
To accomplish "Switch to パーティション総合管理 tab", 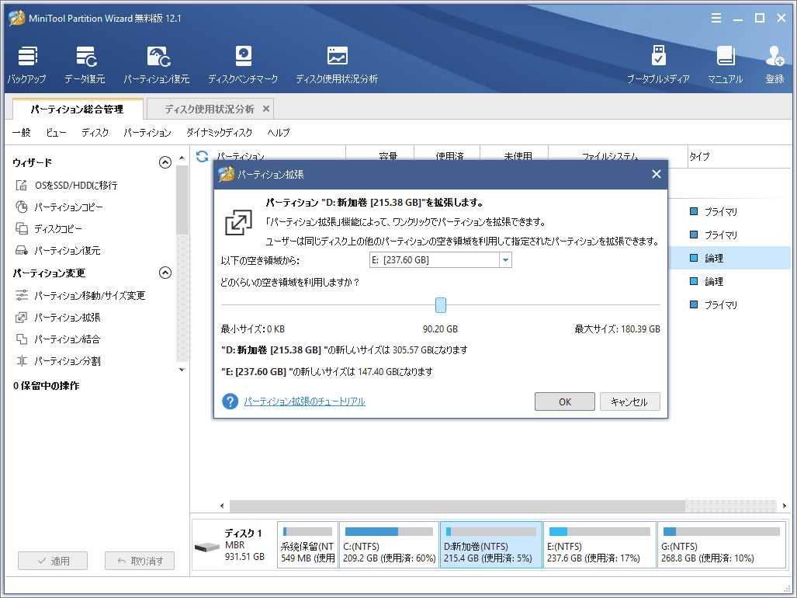I will 78,109.
